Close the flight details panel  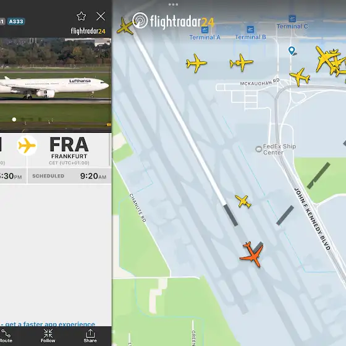101,16
